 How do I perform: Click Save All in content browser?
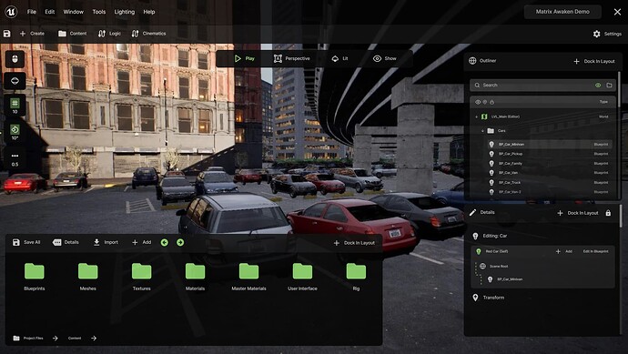pos(26,242)
